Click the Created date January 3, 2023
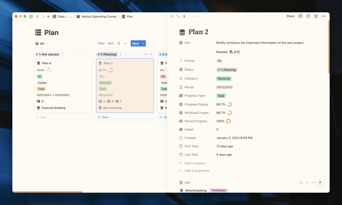The height and width of the screenshot is (205, 342). click(x=234, y=138)
